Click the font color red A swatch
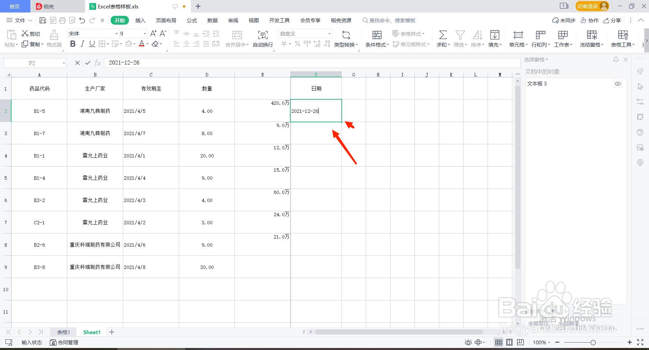 (x=142, y=44)
